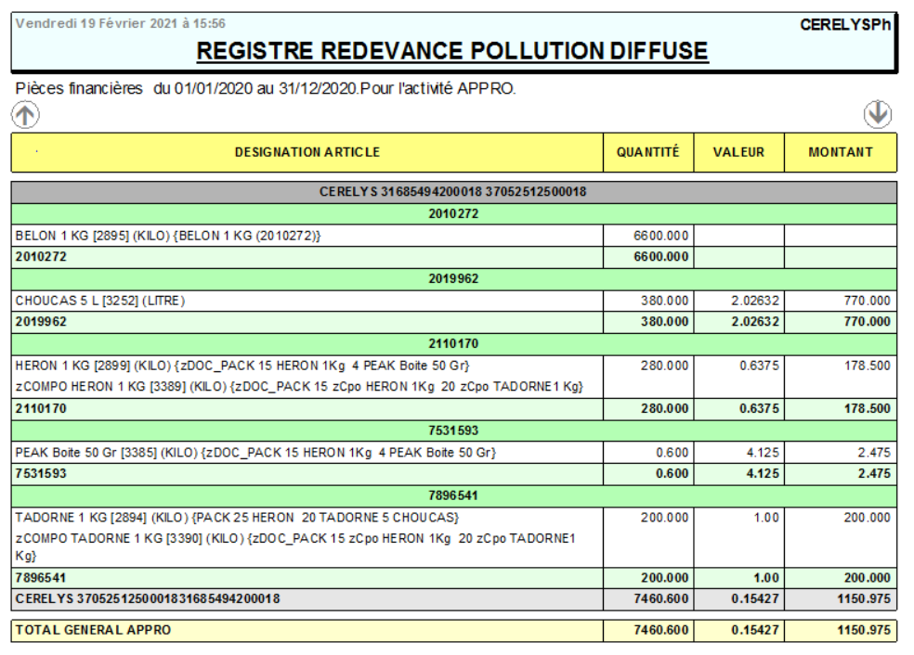Select the grey CERELYS 31685494200018 group header
Screen dimensions: 914x655
click(x=453, y=192)
